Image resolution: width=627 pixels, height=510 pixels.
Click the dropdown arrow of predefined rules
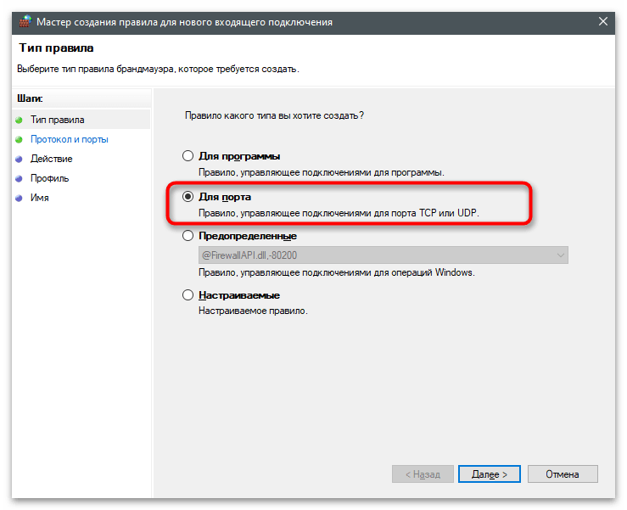click(x=561, y=255)
